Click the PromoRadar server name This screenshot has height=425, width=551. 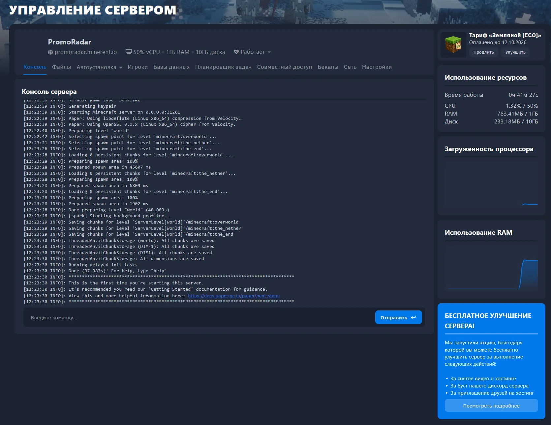coord(70,42)
